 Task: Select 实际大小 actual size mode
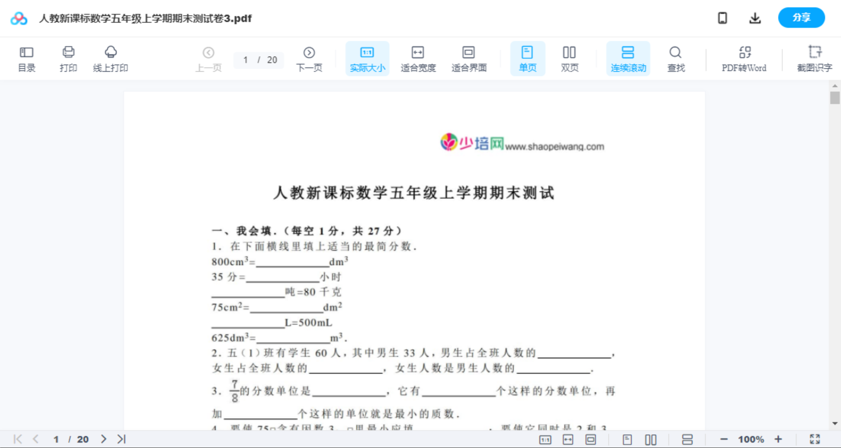point(367,58)
